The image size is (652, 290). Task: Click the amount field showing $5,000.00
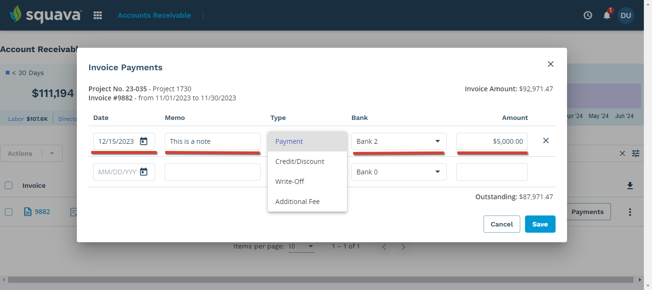coord(492,141)
